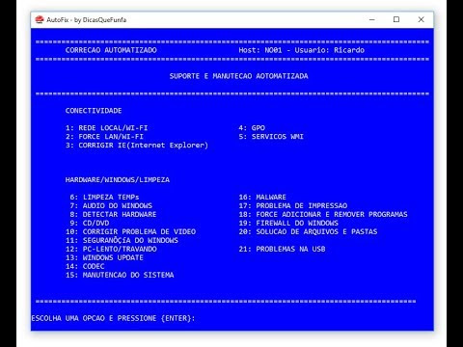Screen dimensions: 463x347
Task: Click the 'CONECTIVIDADE' section label
Action: [94, 111]
